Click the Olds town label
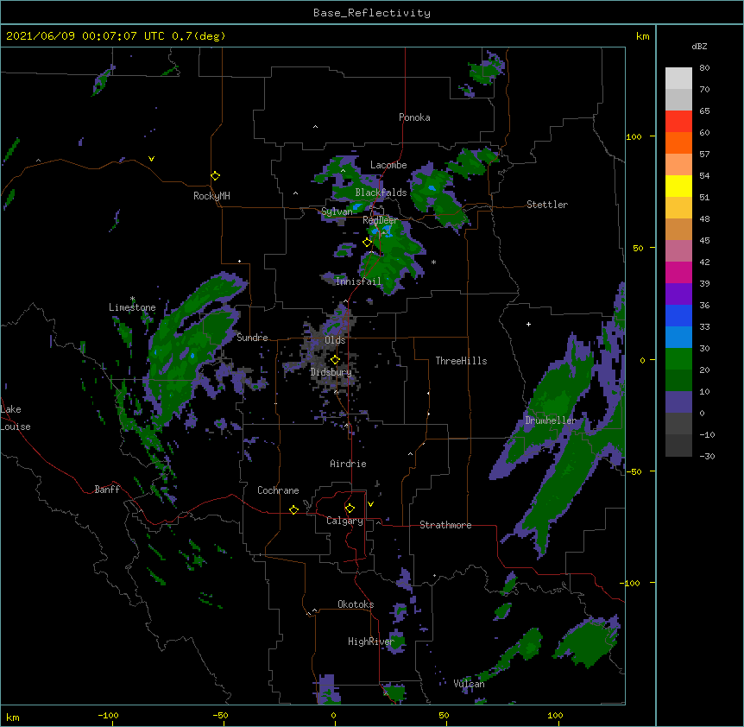This screenshot has width=744, height=727. tap(335, 340)
